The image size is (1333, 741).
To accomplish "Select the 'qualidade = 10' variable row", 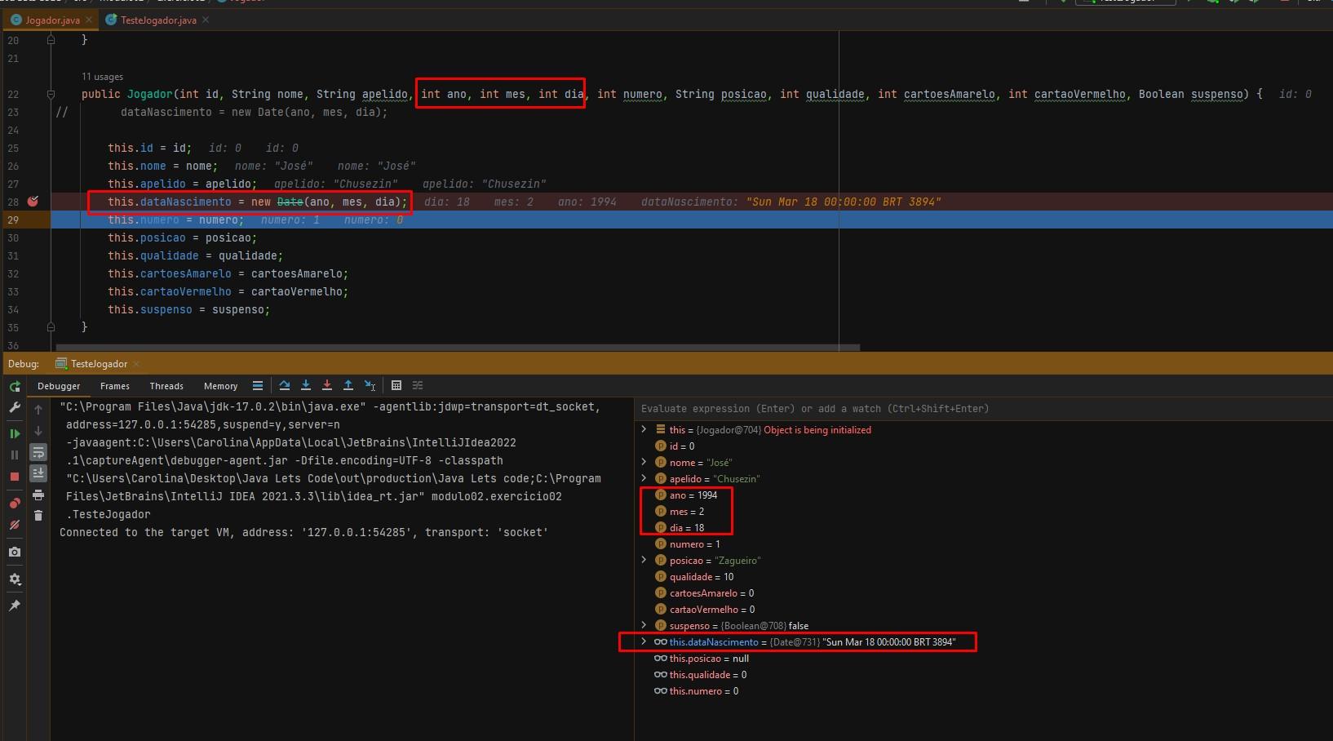I will (983, 577).
